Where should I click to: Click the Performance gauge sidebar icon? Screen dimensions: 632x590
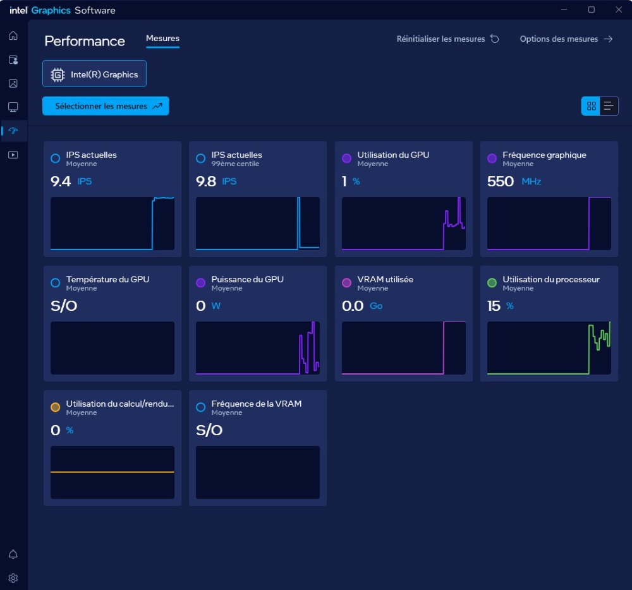click(x=14, y=131)
